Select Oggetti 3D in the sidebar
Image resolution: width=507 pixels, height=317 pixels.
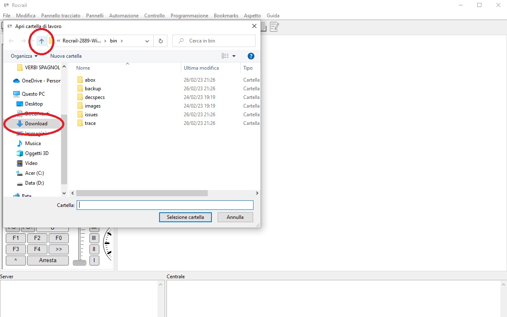[x=36, y=153]
